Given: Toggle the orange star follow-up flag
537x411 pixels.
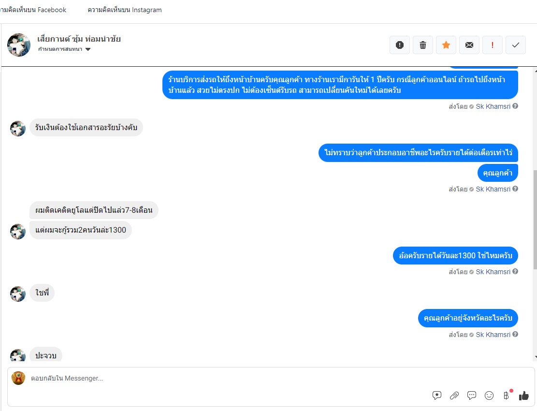Looking at the screenshot, I should tap(446, 45).
